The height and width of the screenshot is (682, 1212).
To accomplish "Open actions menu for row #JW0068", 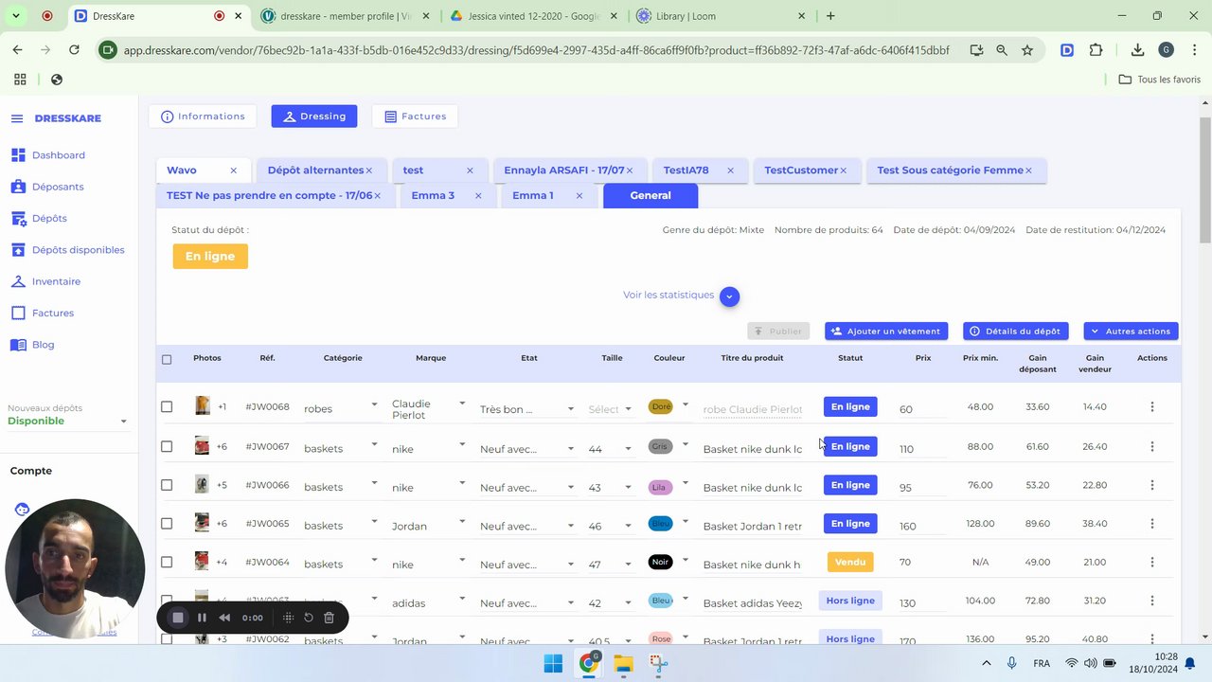I will tap(1152, 407).
